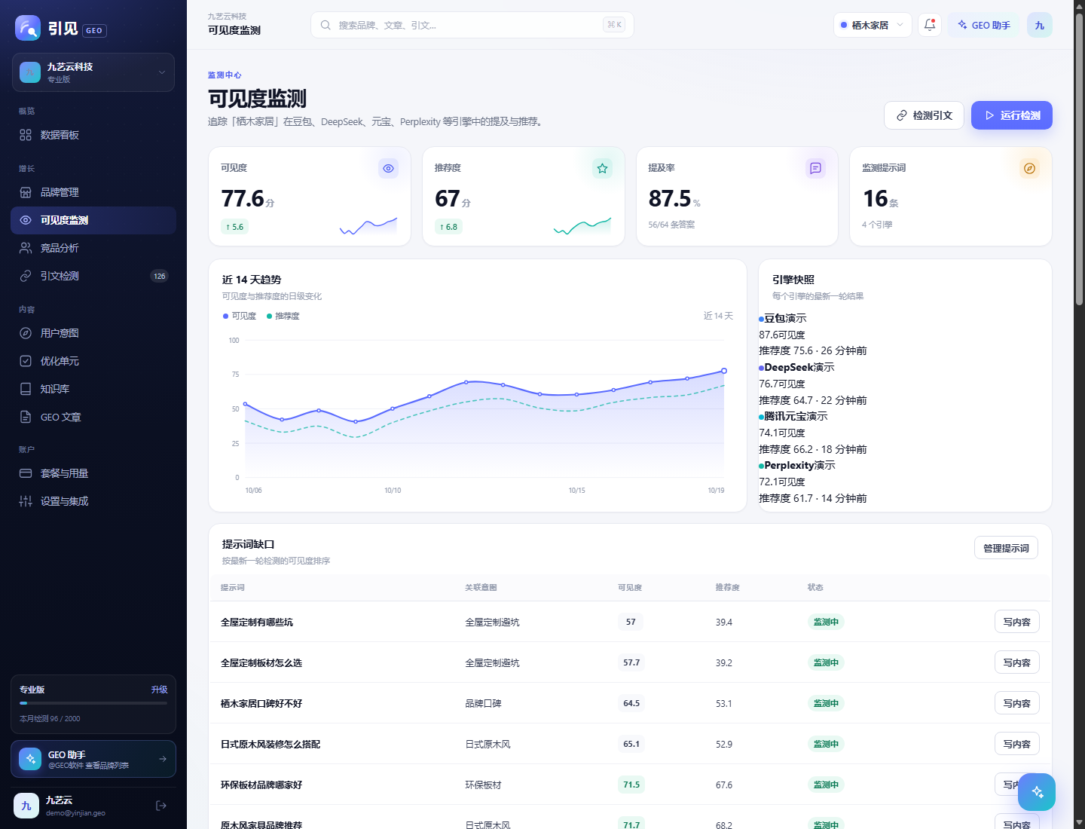Click the 引见 GEO logo
Image resolution: width=1085 pixels, height=829 pixels.
(x=61, y=29)
